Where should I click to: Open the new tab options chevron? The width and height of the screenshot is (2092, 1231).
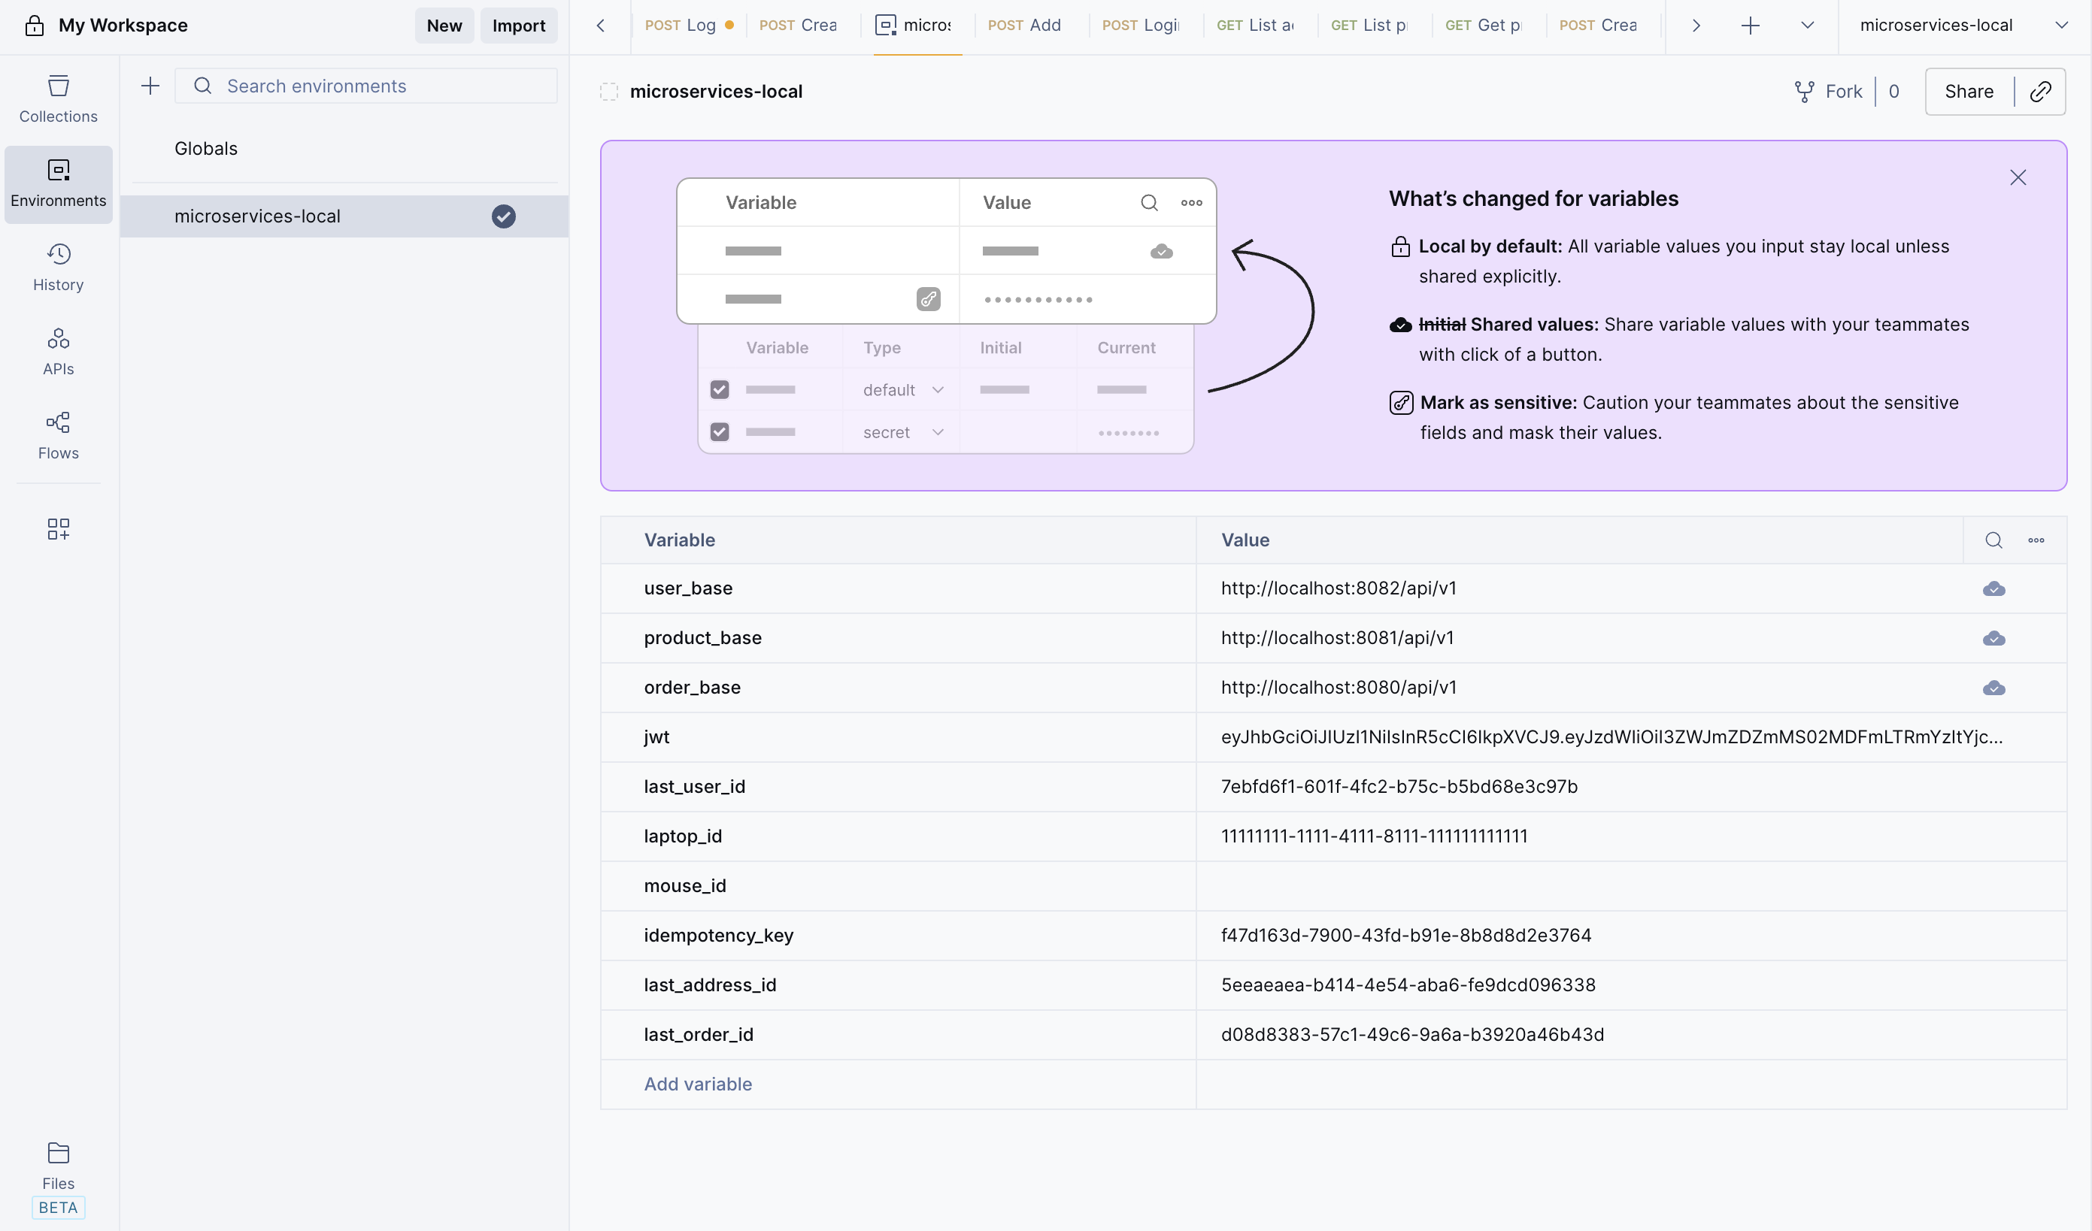(1807, 25)
